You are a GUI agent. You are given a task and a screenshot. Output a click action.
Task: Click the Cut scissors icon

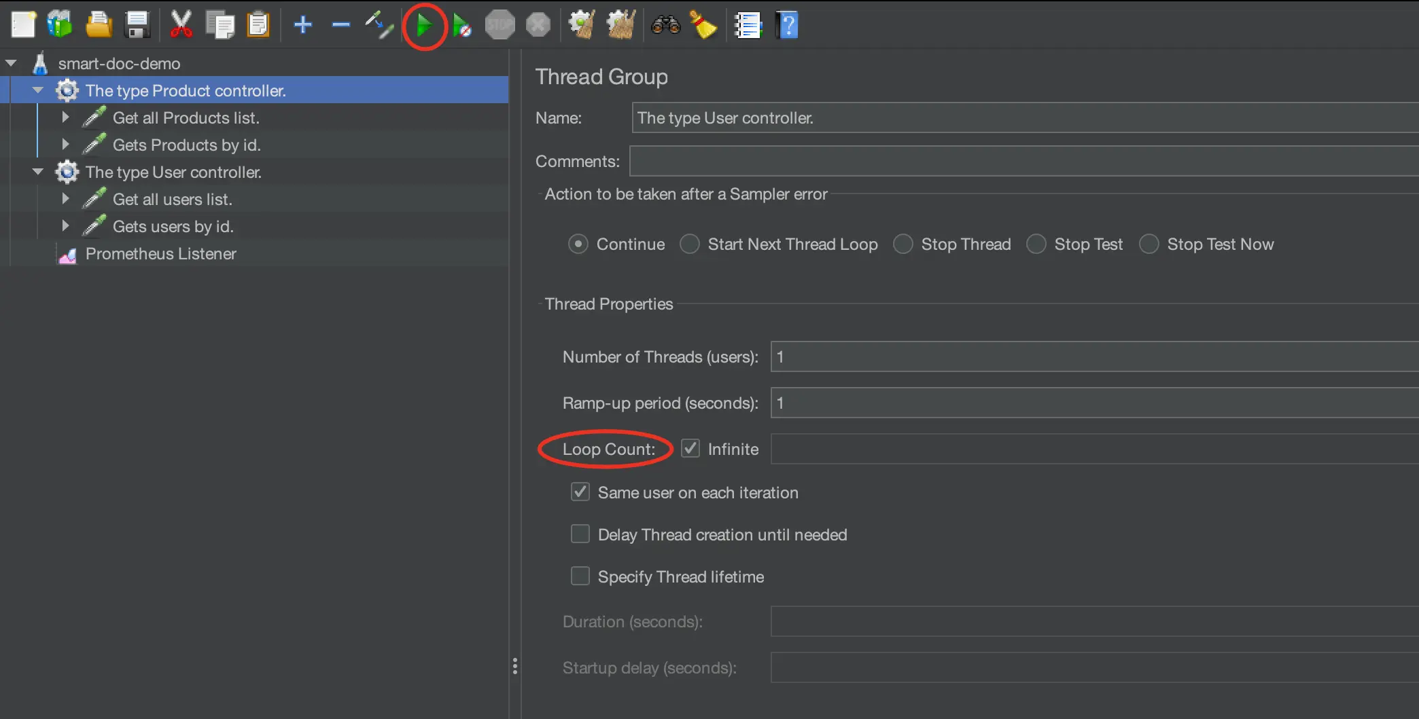point(181,25)
